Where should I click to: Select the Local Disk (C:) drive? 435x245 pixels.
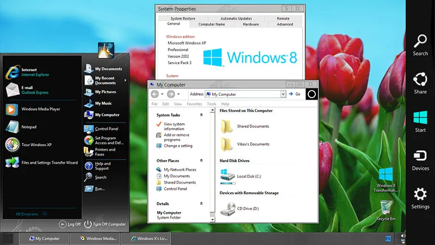240,176
